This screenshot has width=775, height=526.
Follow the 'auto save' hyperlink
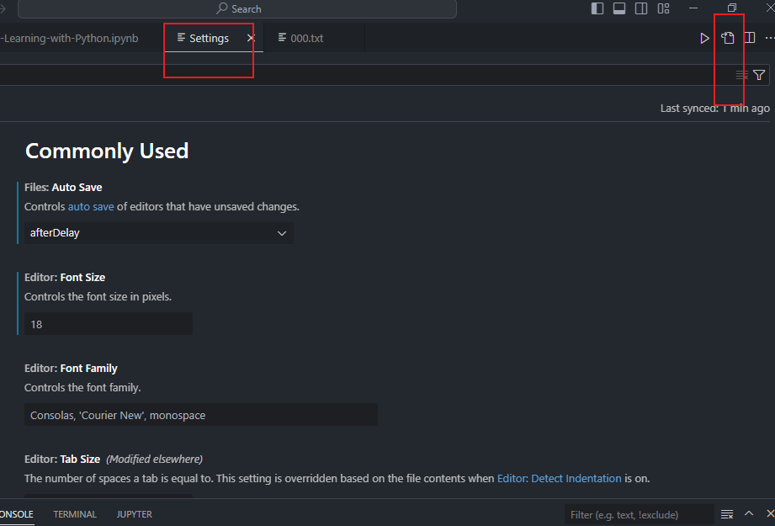[x=91, y=206]
